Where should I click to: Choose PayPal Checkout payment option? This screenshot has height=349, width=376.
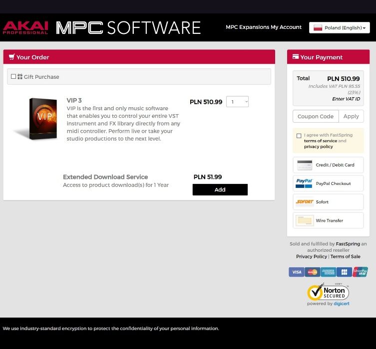point(328,183)
